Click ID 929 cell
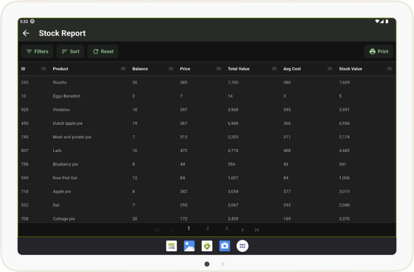Screen dimensions: 414x272 click(x=25, y=109)
